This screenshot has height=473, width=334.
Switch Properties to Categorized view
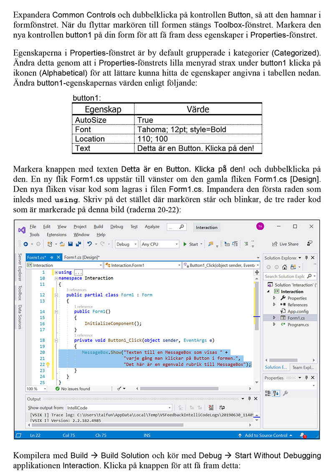268,393
